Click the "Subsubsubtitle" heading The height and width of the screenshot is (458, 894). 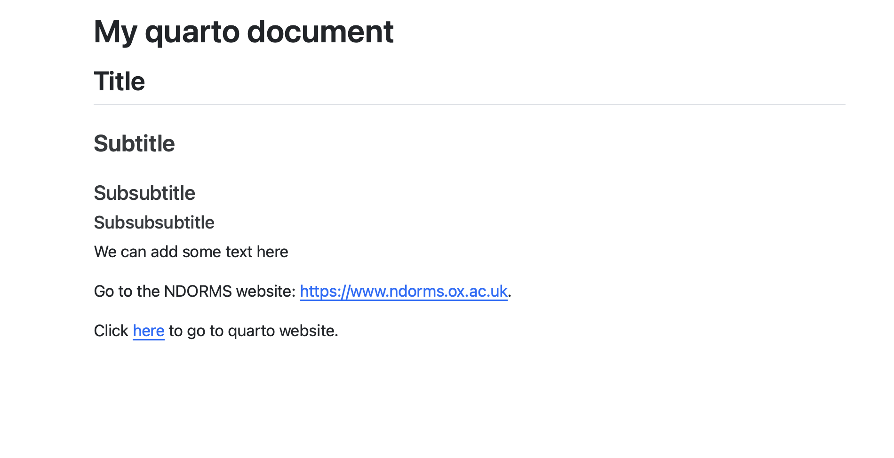tap(154, 222)
